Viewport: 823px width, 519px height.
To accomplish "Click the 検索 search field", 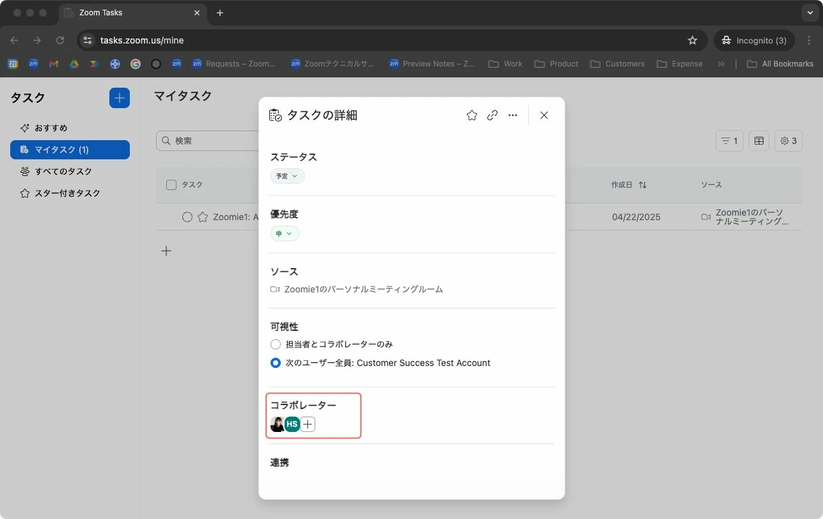I will [x=208, y=141].
